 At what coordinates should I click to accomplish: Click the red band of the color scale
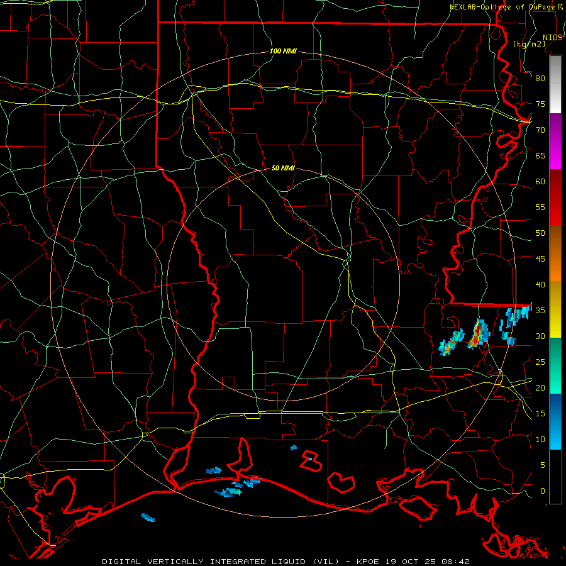click(555, 197)
